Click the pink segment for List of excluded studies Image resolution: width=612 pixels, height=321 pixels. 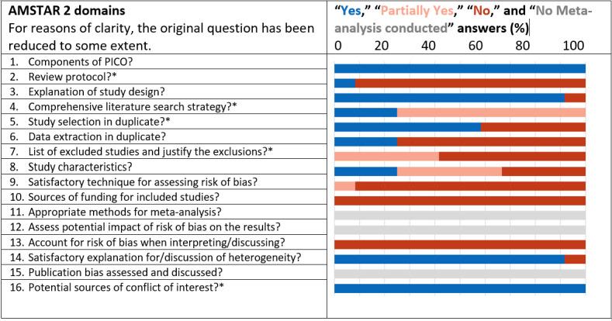pyautogui.click(x=387, y=157)
